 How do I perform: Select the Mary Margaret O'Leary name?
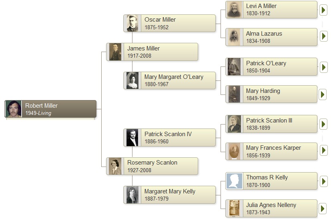click(x=174, y=77)
